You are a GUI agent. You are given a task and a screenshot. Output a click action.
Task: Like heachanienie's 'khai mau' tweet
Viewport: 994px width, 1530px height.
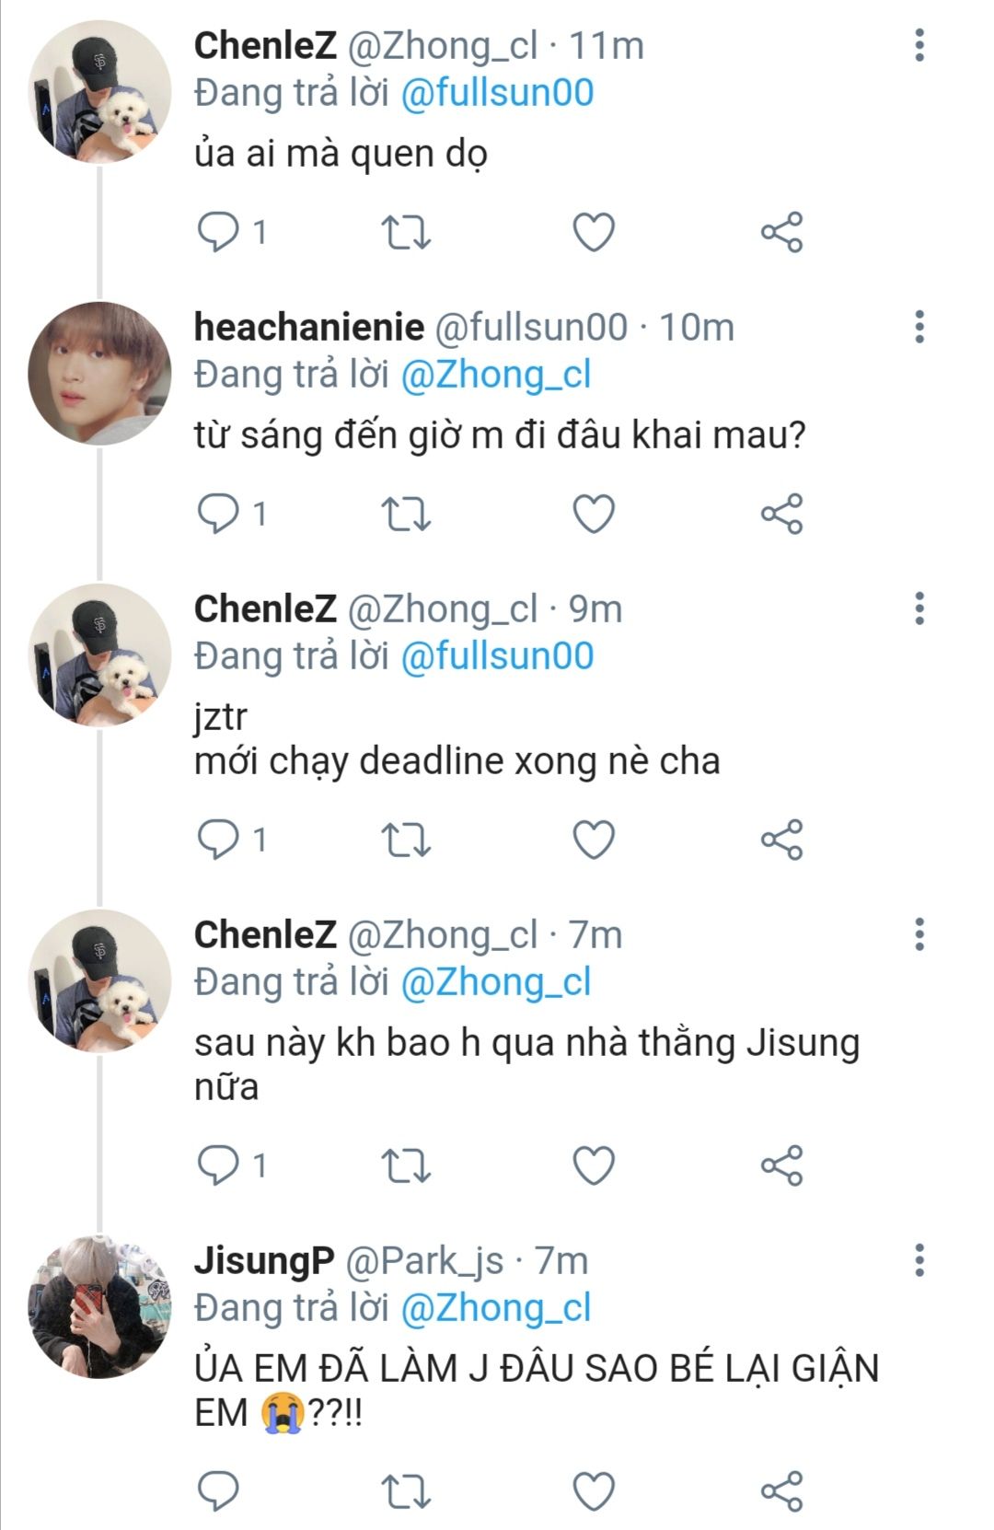coord(594,514)
